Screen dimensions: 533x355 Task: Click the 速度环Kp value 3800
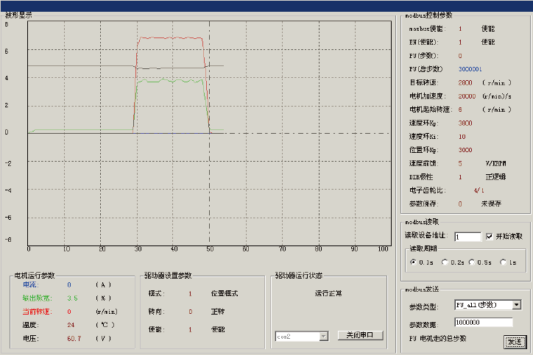pos(465,123)
